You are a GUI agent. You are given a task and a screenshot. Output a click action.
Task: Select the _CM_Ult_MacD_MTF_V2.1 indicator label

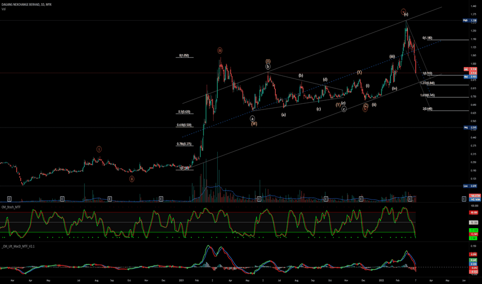(18, 246)
